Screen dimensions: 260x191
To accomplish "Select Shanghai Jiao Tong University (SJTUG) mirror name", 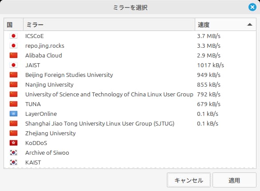I will click(100, 124).
